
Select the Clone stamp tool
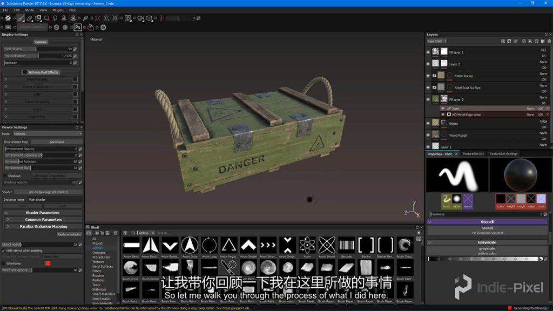tap(64, 18)
